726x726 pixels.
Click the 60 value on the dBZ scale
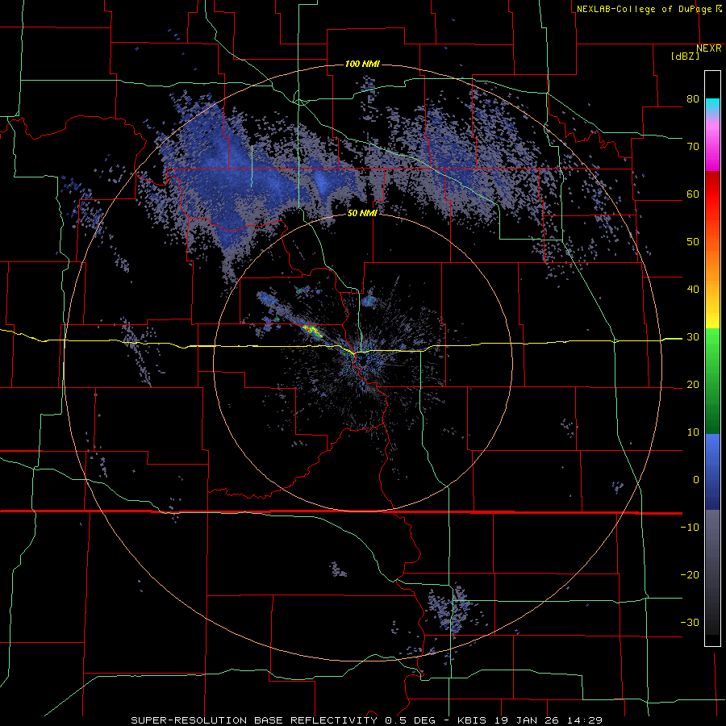pyautogui.click(x=693, y=194)
